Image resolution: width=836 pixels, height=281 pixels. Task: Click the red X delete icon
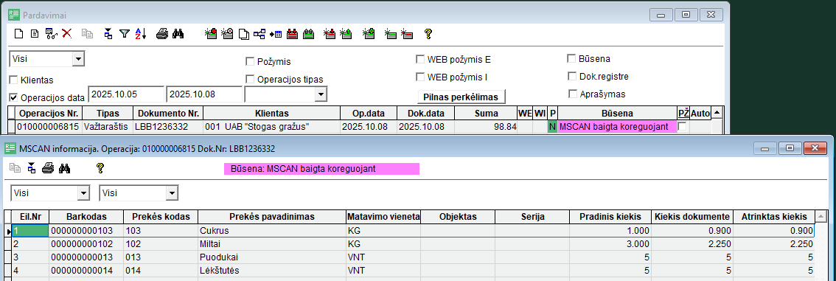(x=66, y=34)
